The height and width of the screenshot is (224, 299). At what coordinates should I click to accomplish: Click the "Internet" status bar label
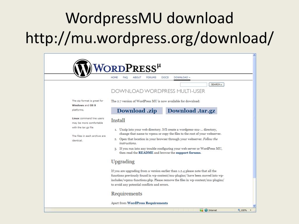[x=213, y=210]
